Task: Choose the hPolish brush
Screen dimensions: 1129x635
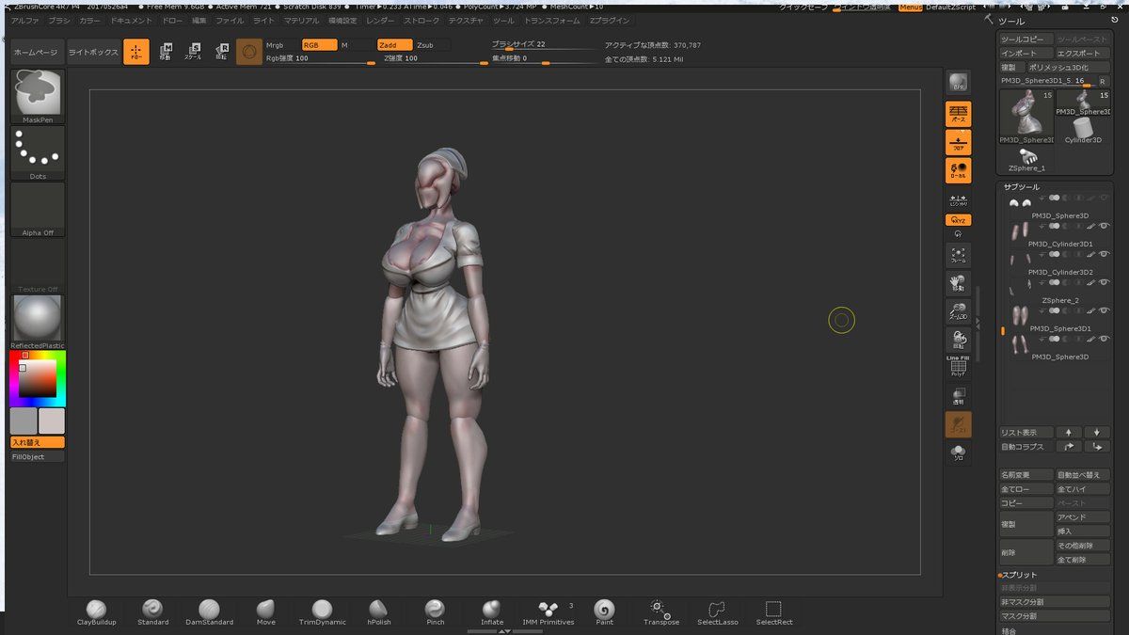Action: 378,611
